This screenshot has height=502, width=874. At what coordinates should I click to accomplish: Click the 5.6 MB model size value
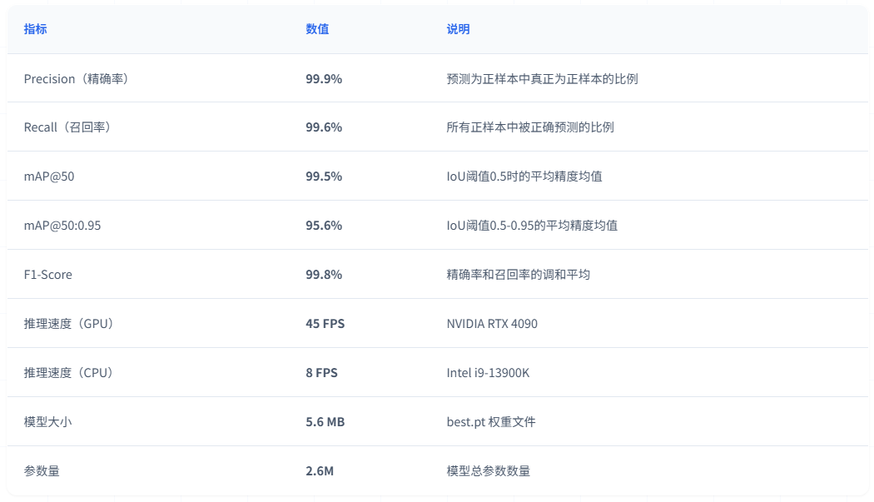(325, 422)
